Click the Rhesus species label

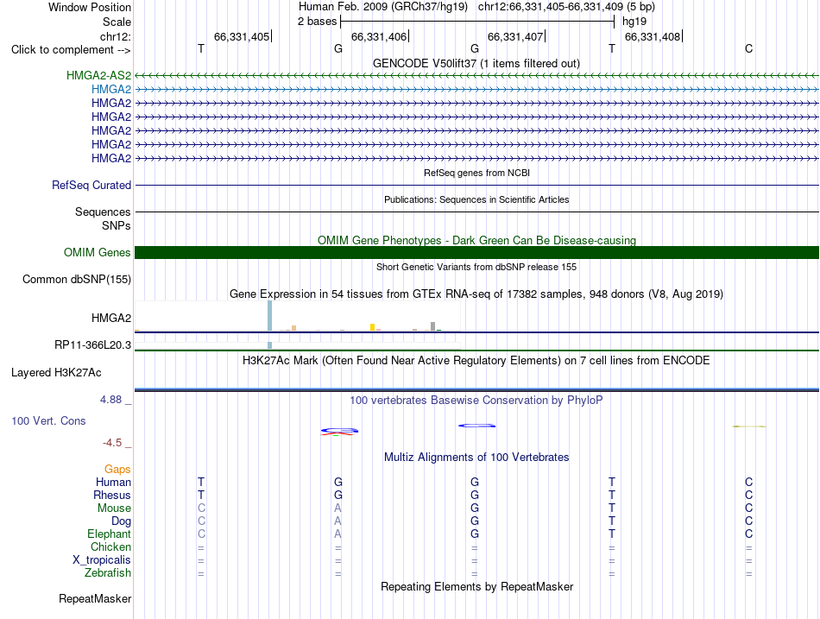click(x=112, y=495)
